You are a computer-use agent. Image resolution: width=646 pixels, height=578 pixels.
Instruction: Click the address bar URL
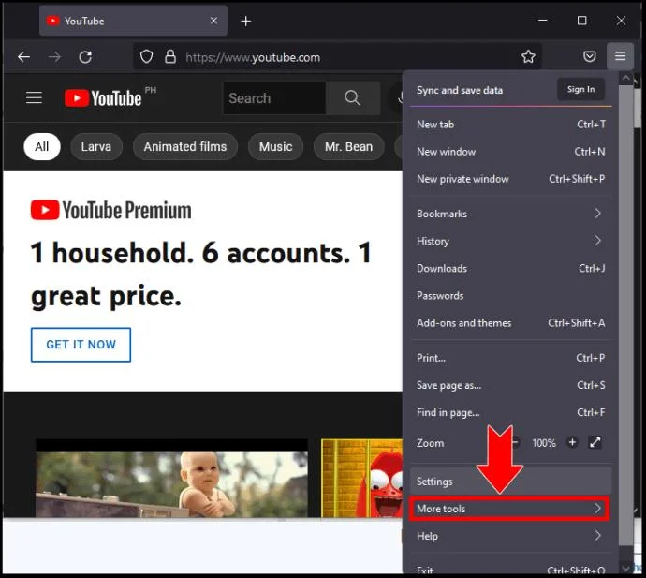pos(253,57)
